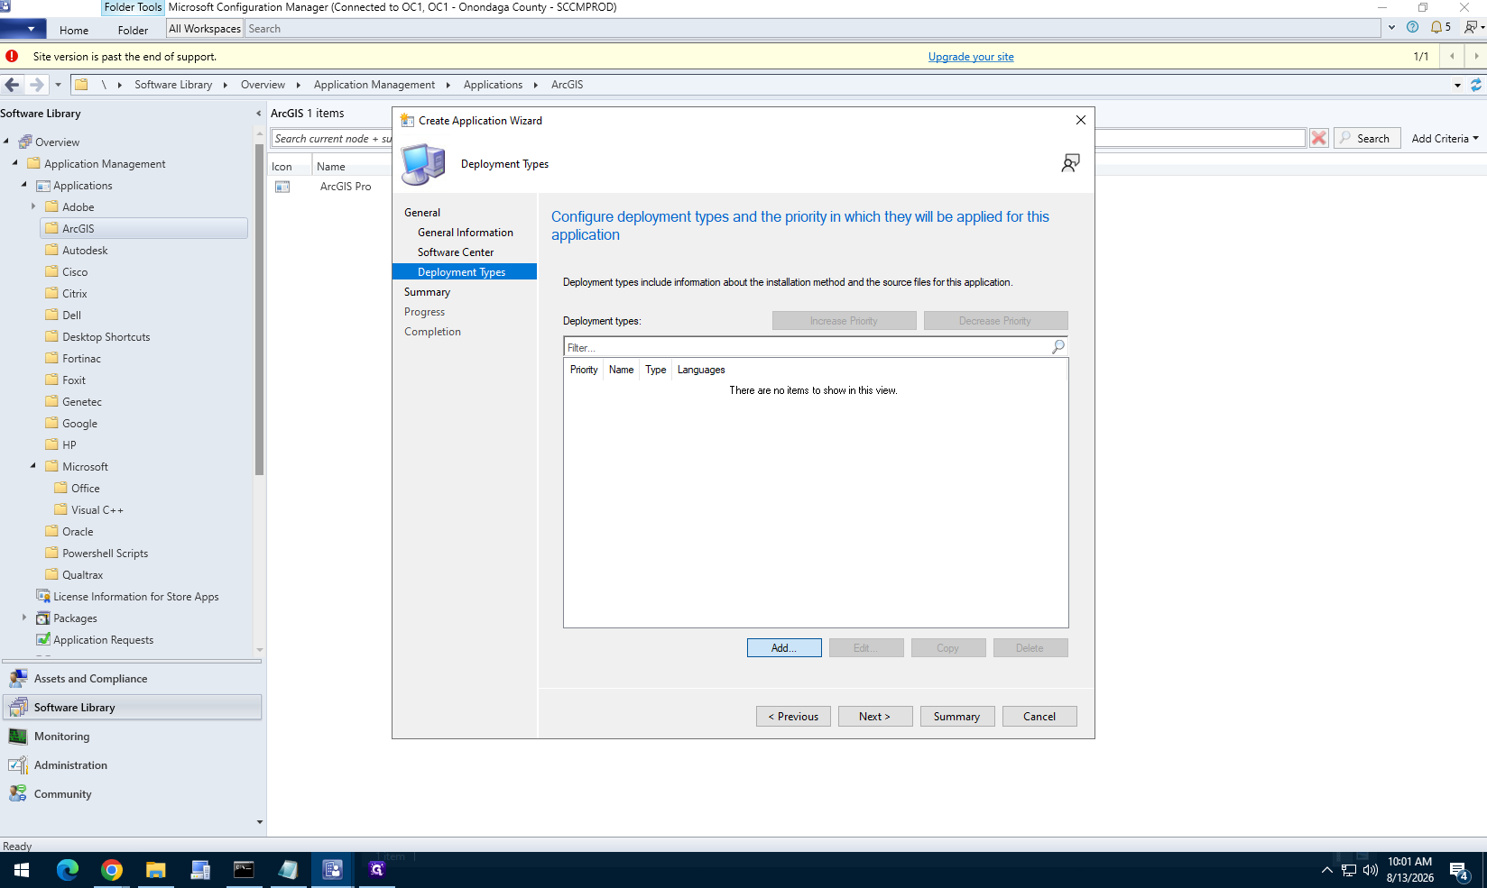Click the volume icon in system tray
This screenshot has height=888, width=1487.
(1371, 870)
